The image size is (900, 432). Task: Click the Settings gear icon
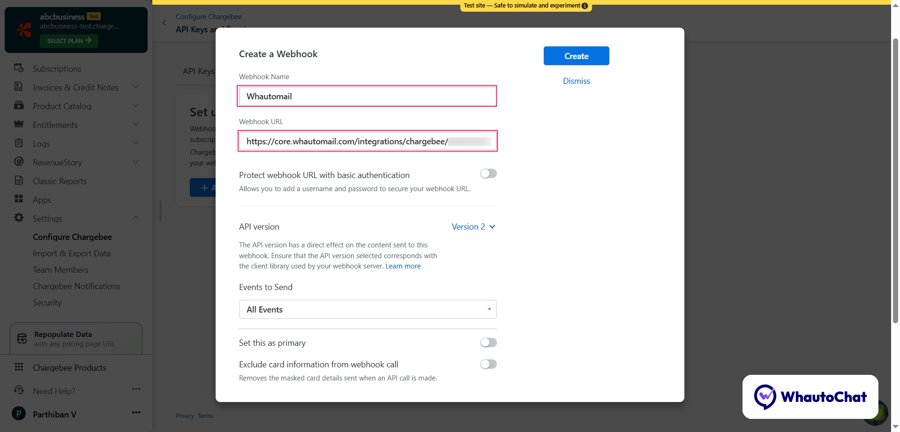coord(19,218)
